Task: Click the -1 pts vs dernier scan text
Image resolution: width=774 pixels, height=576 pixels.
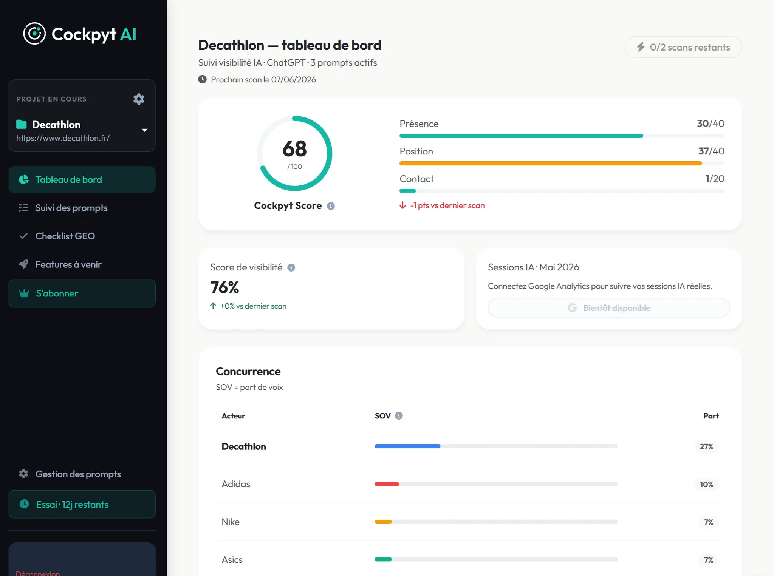Action: 447,205
